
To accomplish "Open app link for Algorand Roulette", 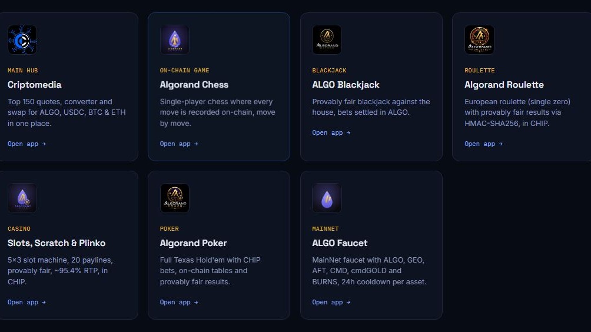I will point(484,144).
